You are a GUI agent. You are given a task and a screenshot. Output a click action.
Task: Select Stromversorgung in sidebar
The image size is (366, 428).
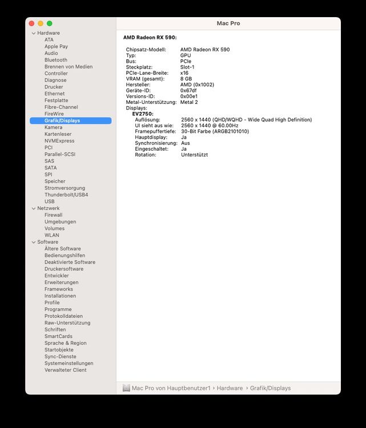coord(65,188)
